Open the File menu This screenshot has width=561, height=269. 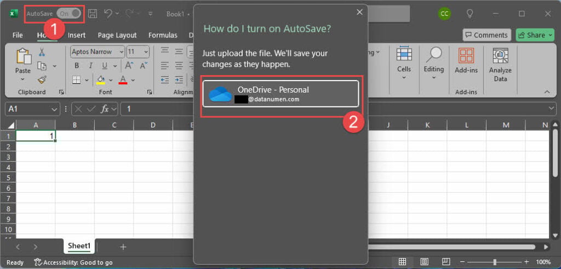tap(18, 35)
